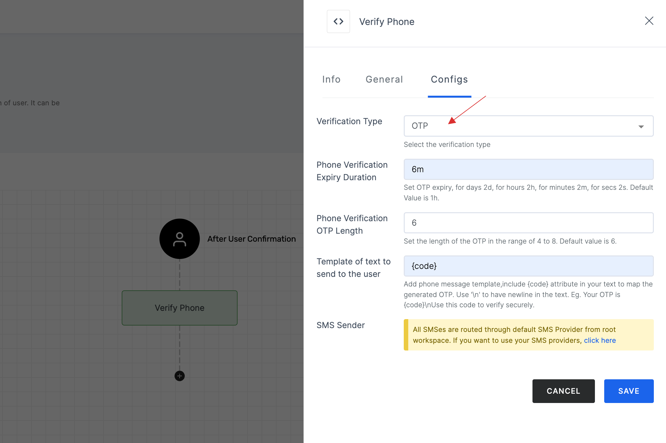Click the plus icon to add a node

point(180,376)
